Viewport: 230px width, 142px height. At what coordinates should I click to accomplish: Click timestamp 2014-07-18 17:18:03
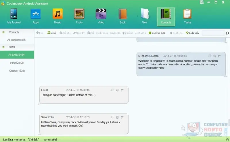point(78,117)
